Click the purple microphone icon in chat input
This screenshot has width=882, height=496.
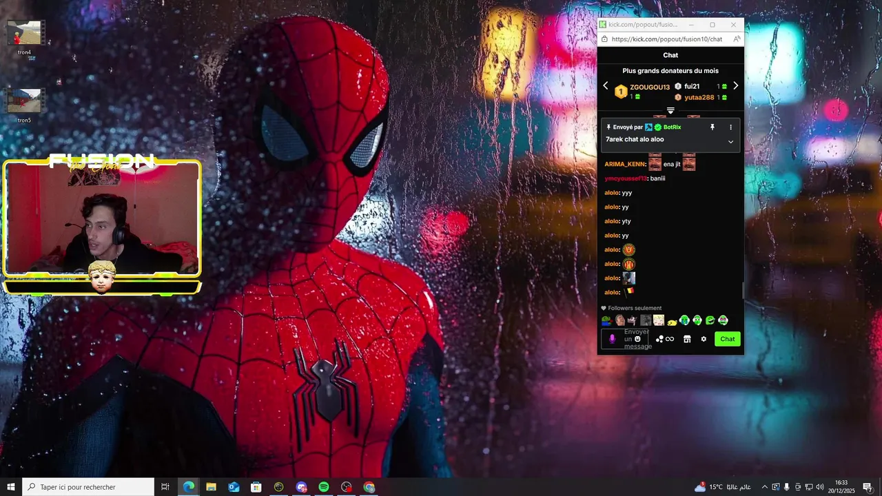point(612,339)
